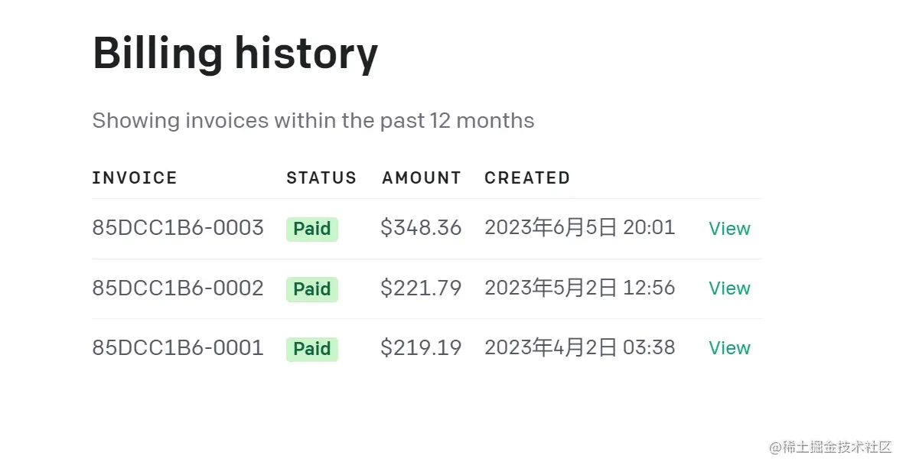Click the AMOUNT column header
The height and width of the screenshot is (469, 906).
click(422, 178)
